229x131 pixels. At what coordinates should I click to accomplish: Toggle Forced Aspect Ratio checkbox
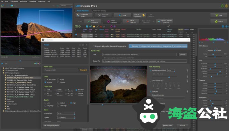[x=150, y=71]
